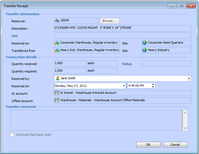Click the In transit GL account icon
Screen dimensions: 199x154
tap(57, 93)
